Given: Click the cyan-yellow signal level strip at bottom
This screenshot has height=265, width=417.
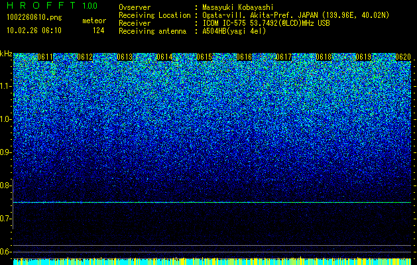Looking at the screenshot, I should (x=212, y=261).
